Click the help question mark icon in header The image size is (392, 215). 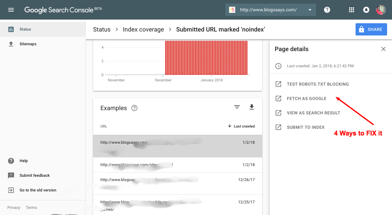click(x=327, y=10)
